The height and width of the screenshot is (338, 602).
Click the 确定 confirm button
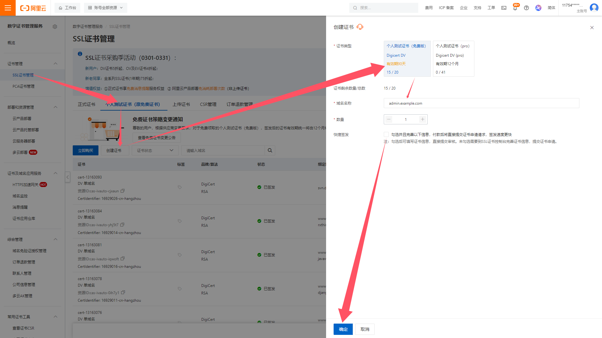pyautogui.click(x=343, y=329)
